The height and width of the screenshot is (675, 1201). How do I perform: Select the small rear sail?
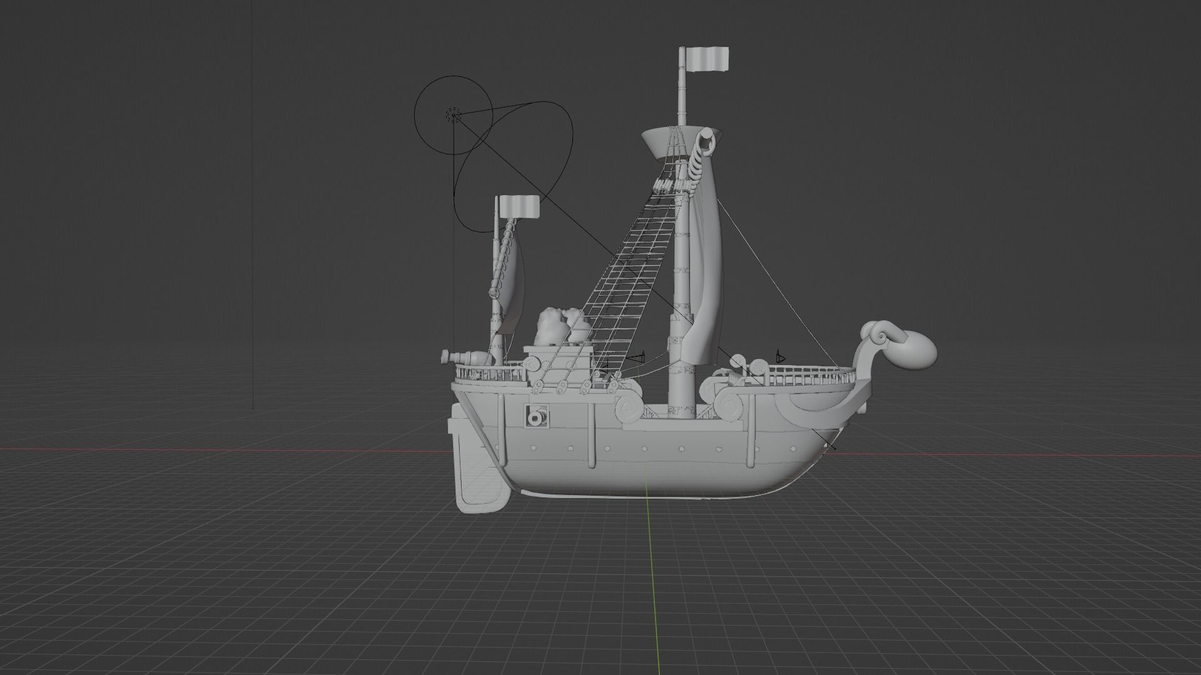512,281
